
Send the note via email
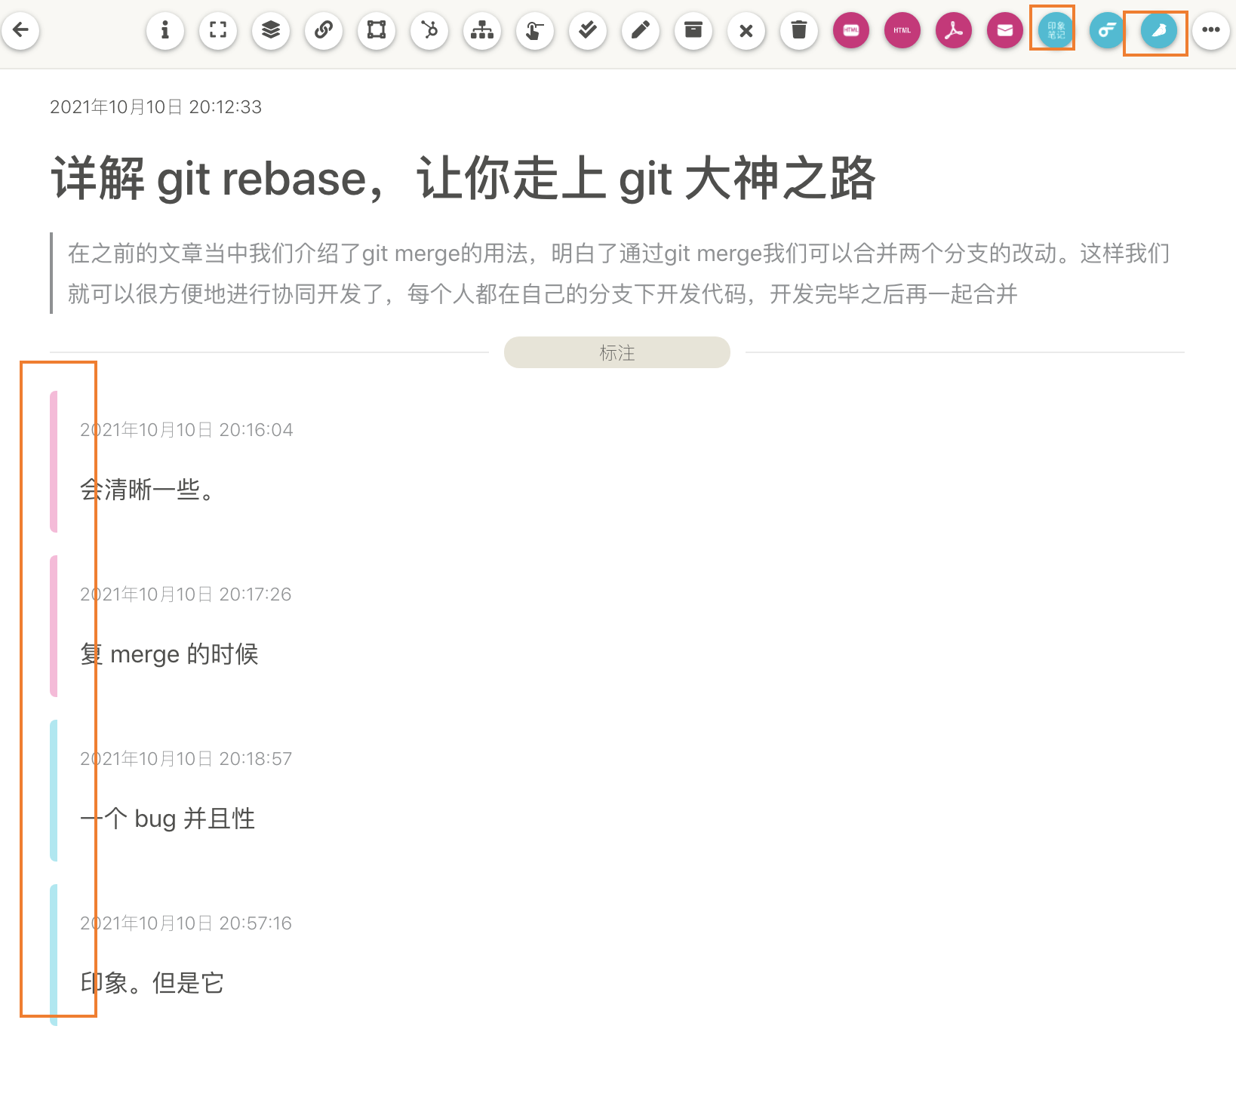[x=1004, y=30]
